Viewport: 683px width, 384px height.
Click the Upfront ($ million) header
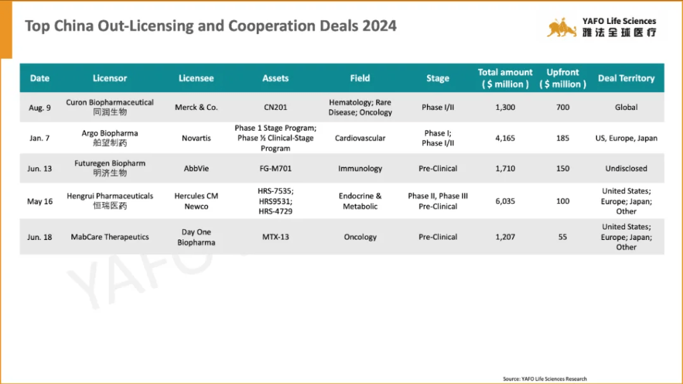(563, 78)
